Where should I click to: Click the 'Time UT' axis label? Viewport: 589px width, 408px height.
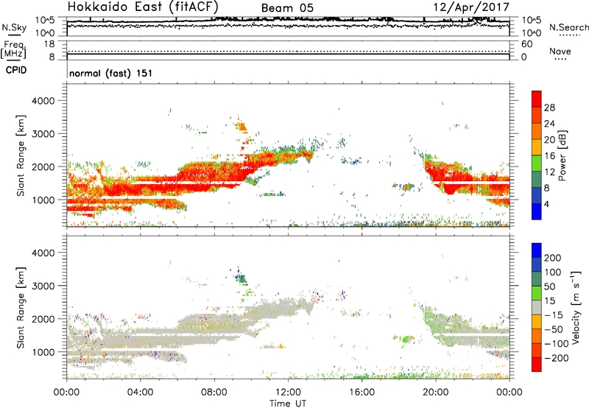288,403
